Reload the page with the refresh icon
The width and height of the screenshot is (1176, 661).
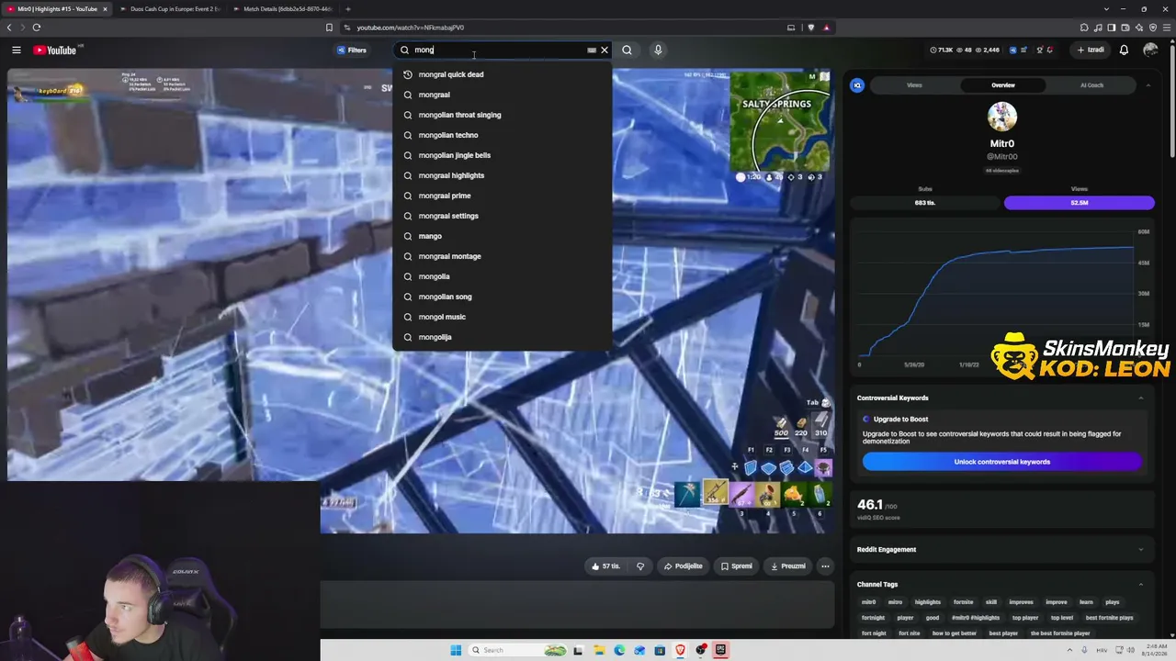click(37, 28)
